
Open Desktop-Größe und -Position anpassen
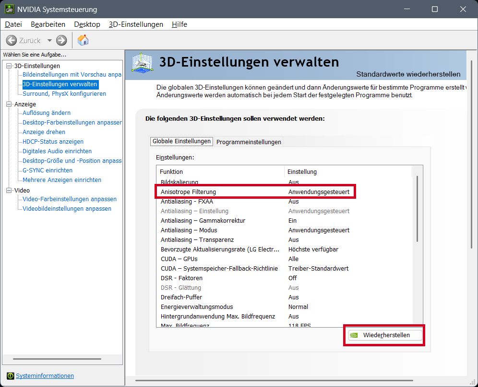[72, 160]
